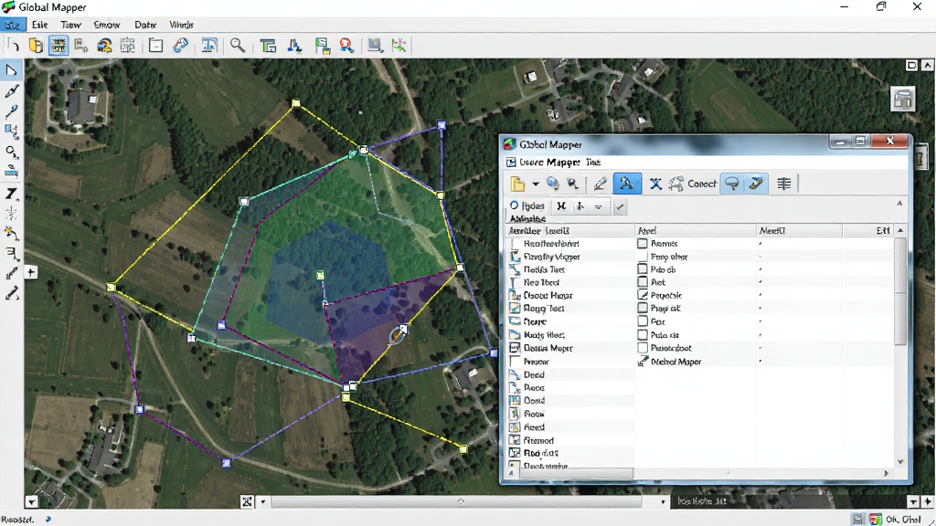This screenshot has height=526, width=936.
Task: Click the dialog list scroll-up arrow
Action: point(900,231)
